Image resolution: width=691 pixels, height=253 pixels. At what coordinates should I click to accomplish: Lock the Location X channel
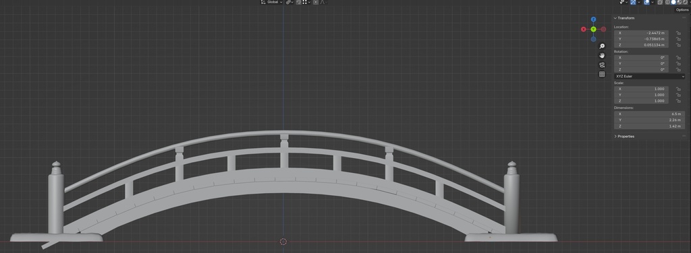[678, 33]
